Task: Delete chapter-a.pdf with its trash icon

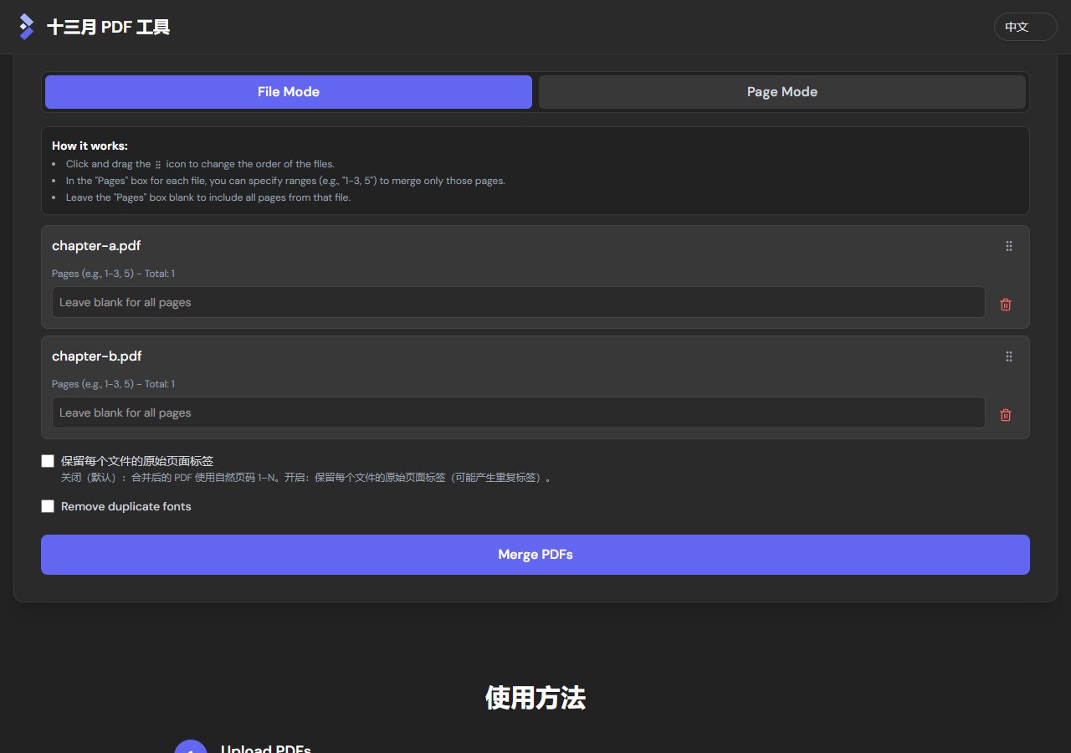Action: 1006,305
